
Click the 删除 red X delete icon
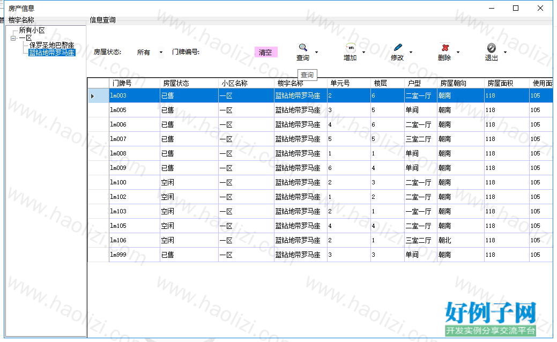[x=445, y=48]
